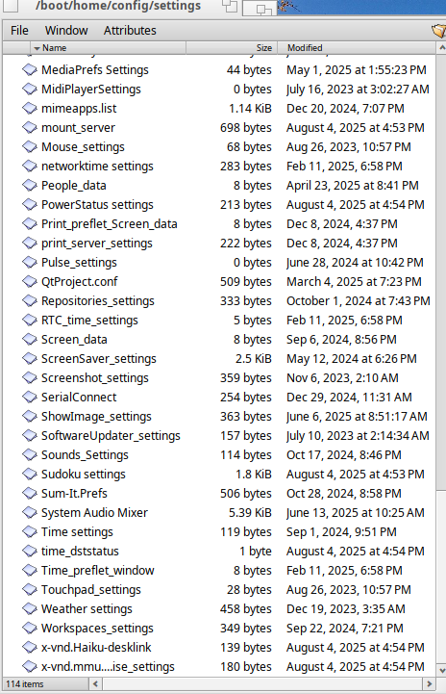
Task: Click the x-vnd.Haiku-desklink file icon
Action: (30, 648)
